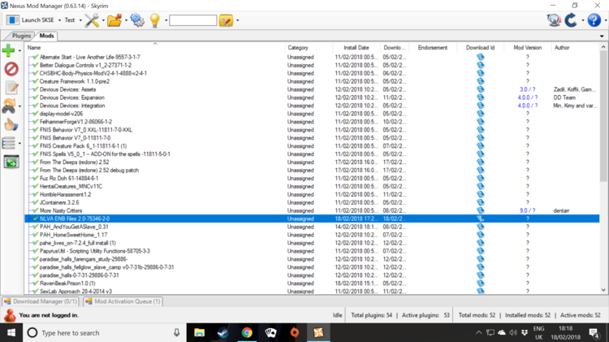Select the From The Deeps debug patch row
Viewport: 609px width, 342px height.
(312, 171)
